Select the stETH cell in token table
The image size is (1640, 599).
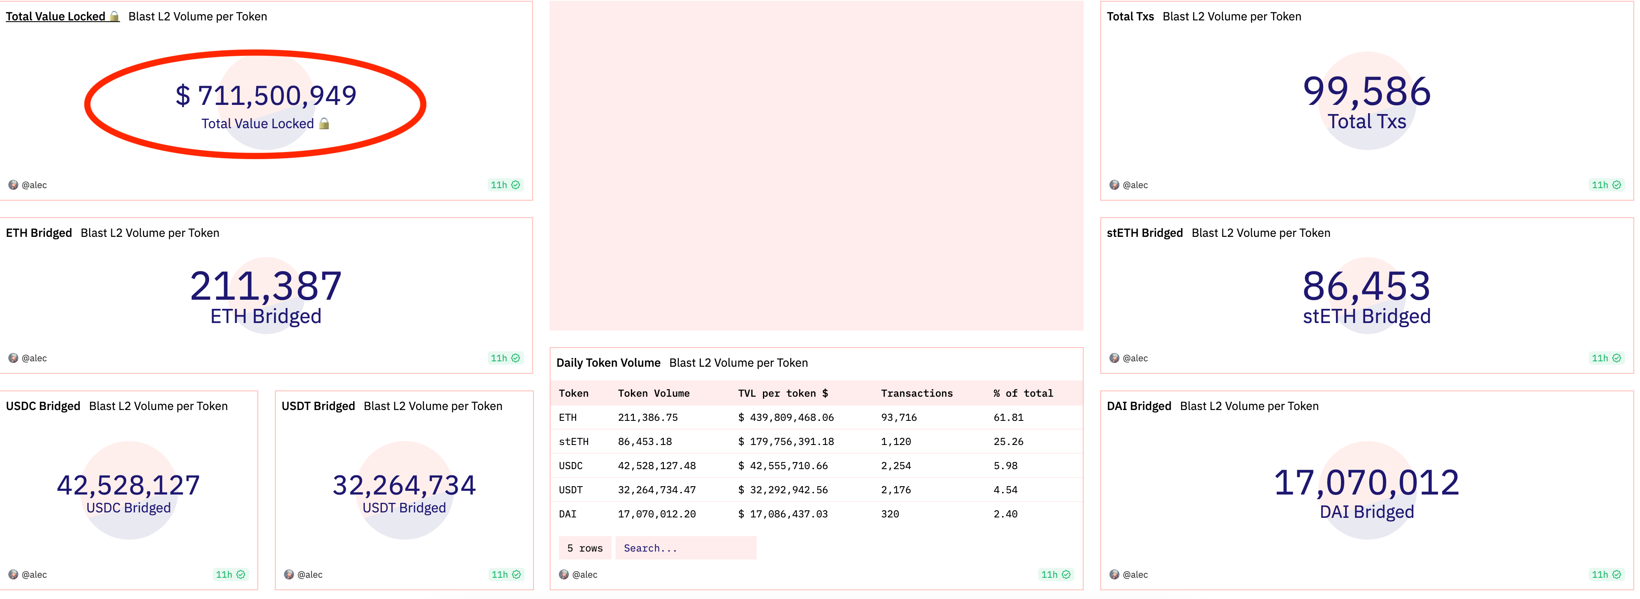[x=573, y=442]
